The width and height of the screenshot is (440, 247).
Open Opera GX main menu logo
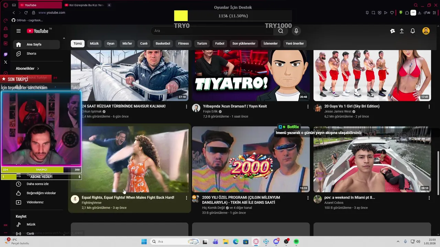click(x=5, y=5)
